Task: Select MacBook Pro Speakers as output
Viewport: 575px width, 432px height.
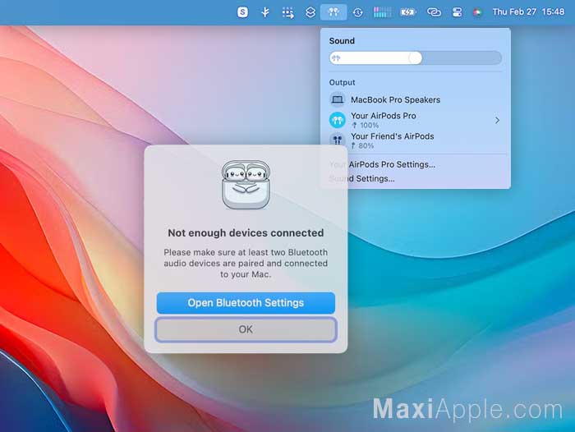Action: pyautogui.click(x=415, y=99)
